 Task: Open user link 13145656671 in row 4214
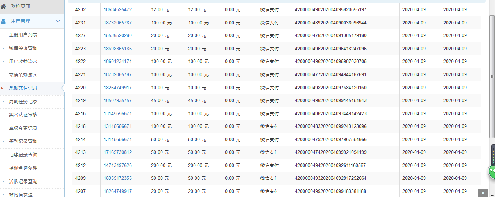(x=117, y=139)
